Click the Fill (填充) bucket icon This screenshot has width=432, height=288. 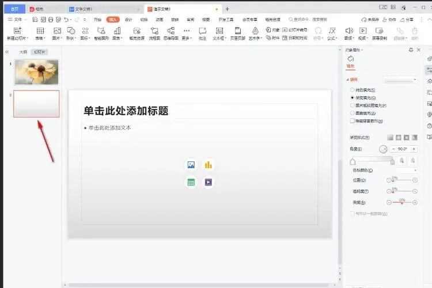coord(350,59)
